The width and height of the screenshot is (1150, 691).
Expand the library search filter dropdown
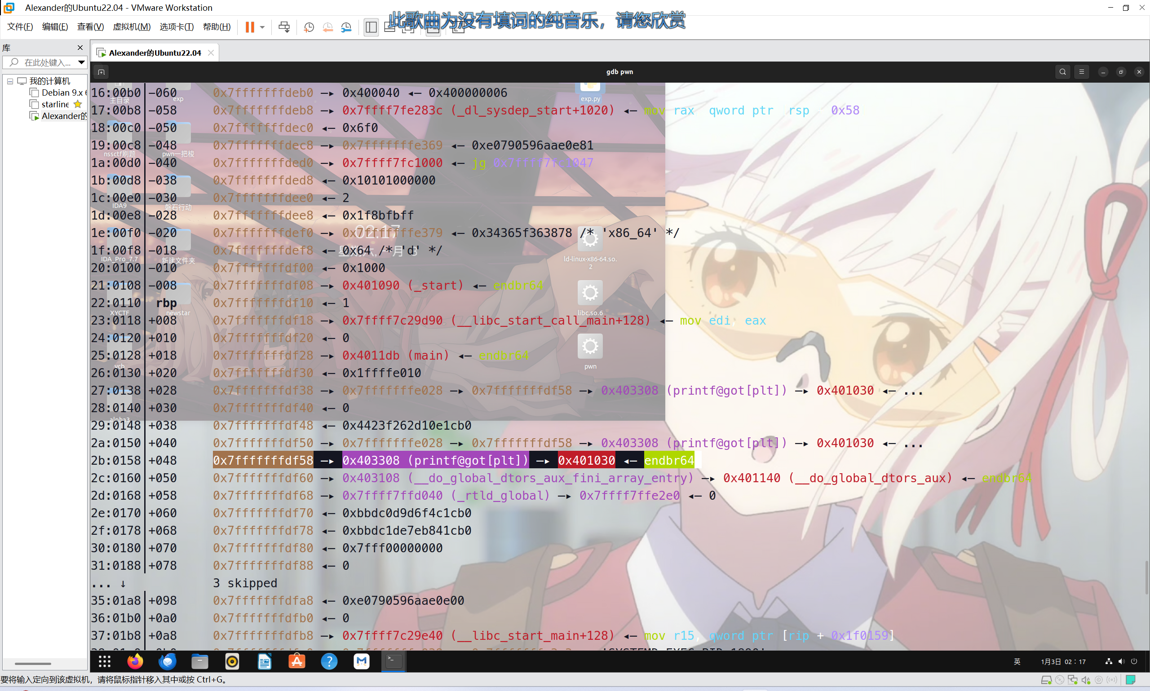(x=81, y=62)
